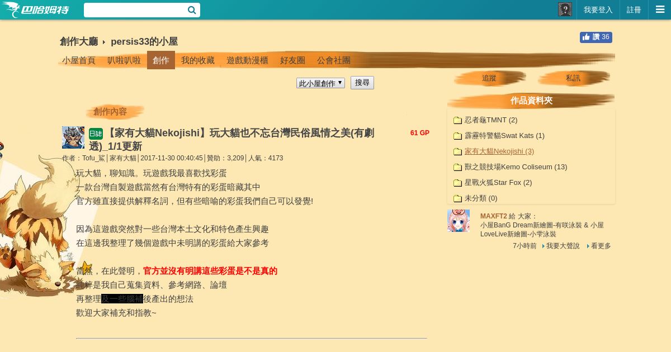Open 遊戲動漫櫃 tab
This screenshot has width=671, height=352.
coord(247,60)
